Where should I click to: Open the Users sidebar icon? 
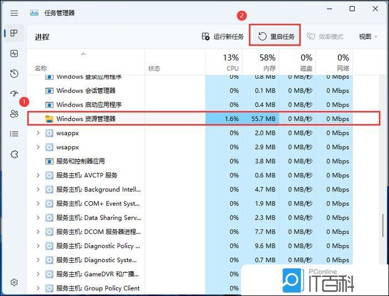14,114
